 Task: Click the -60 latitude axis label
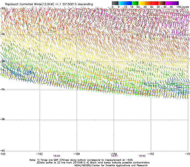[2, 151]
